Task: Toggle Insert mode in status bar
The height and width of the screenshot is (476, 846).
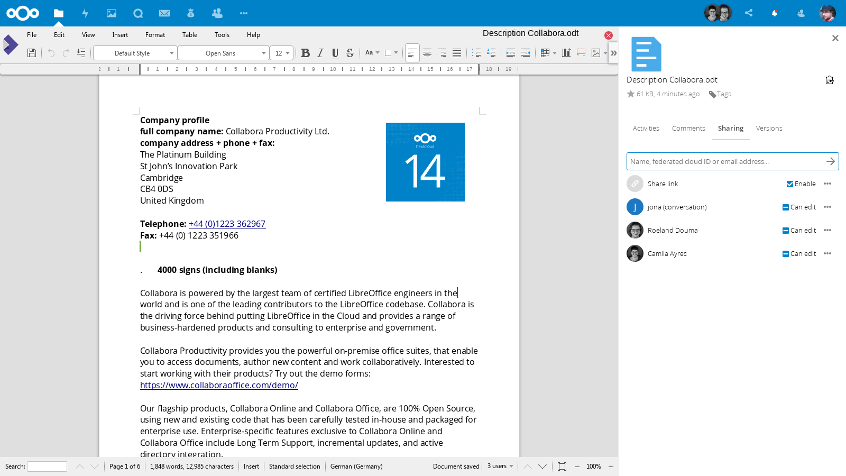Action: pos(251,466)
